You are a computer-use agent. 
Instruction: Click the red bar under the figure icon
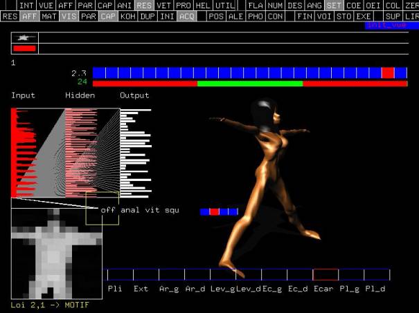tap(24, 48)
